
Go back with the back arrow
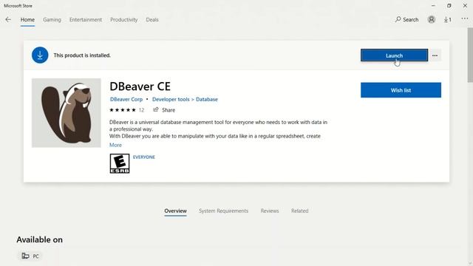click(8, 20)
